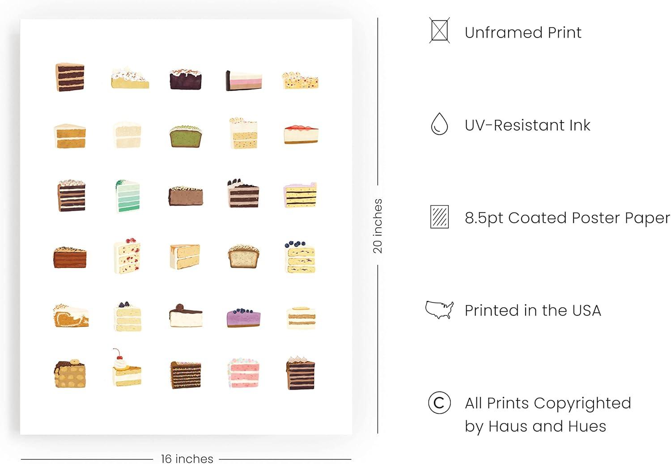Click the 'All Prints Copyrighted' text
Image resolution: width=671 pixels, height=464 pixels.
[548, 403]
